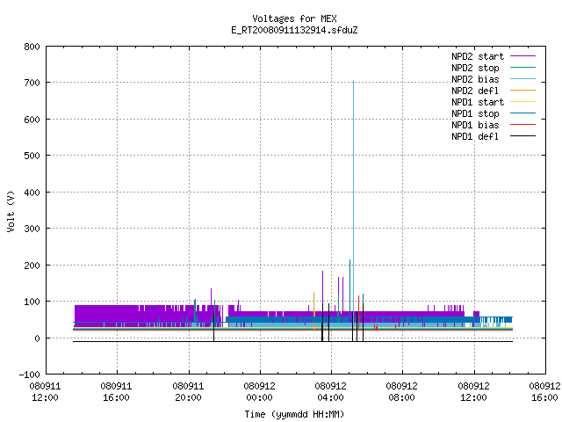The image size is (562, 422).
Task: Click the light blue NPD2 bias legend line
Action: 522,79
